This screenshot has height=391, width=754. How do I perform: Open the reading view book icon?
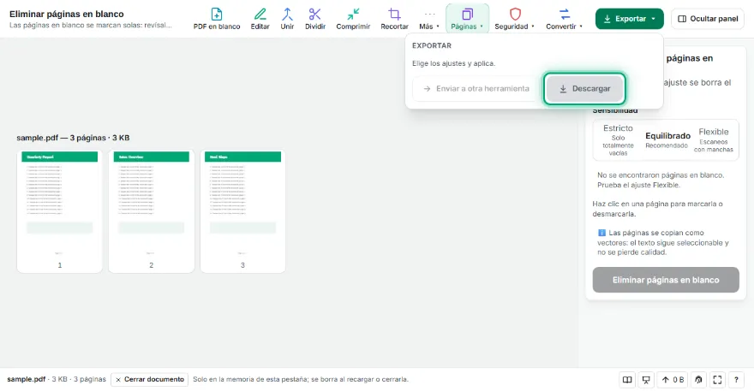coord(627,380)
